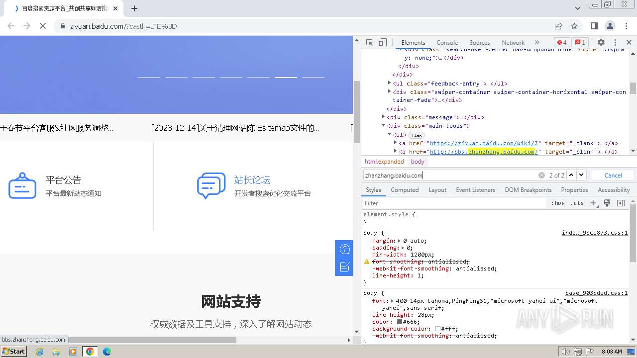Switch to the Network tab
The image size is (637, 358).
click(x=513, y=43)
